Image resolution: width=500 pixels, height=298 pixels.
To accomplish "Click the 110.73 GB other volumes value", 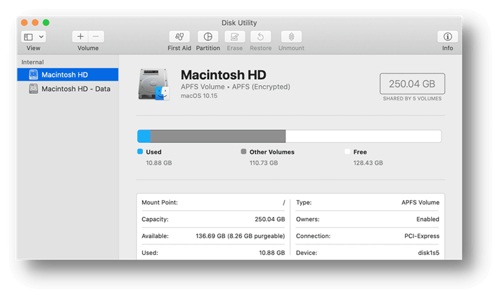I will coord(264,163).
